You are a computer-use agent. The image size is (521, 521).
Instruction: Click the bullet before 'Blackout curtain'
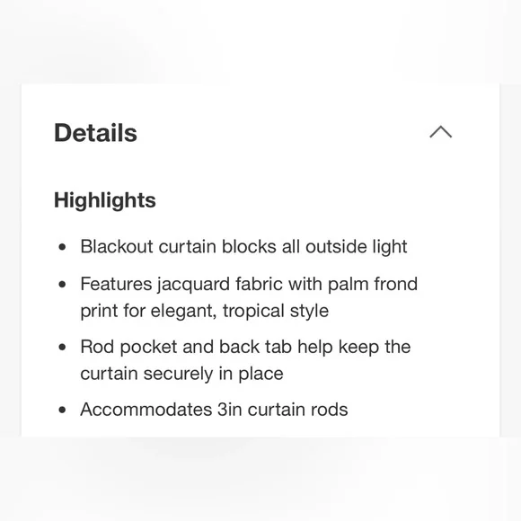[62, 247]
